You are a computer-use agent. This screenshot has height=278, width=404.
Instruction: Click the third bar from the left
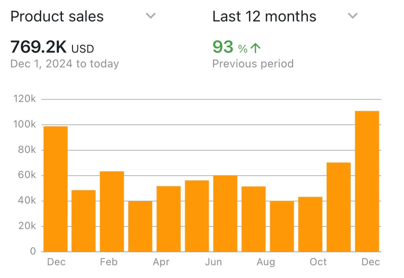112,211
